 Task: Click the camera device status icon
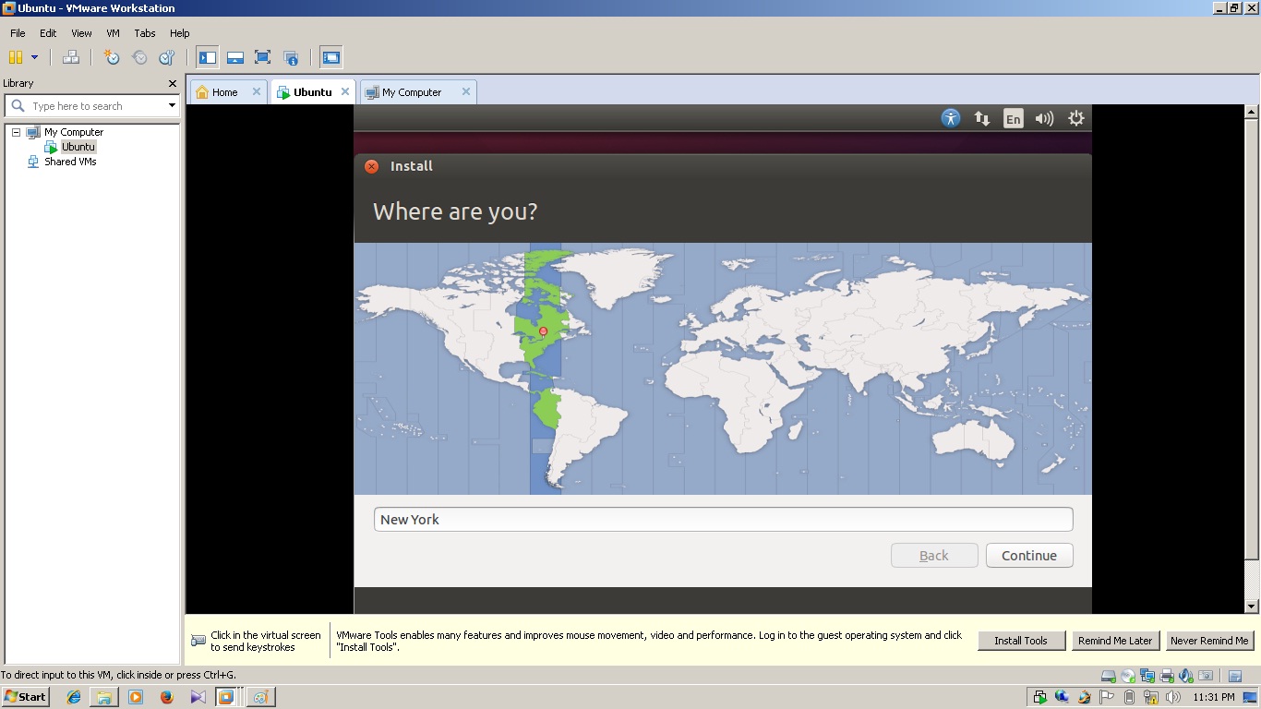(1205, 676)
